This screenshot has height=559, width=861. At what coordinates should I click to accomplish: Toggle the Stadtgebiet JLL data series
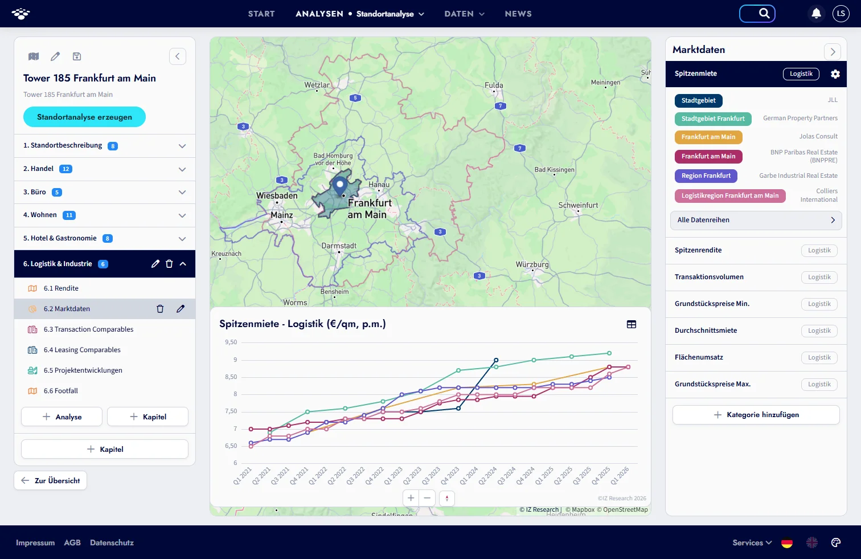(699, 100)
